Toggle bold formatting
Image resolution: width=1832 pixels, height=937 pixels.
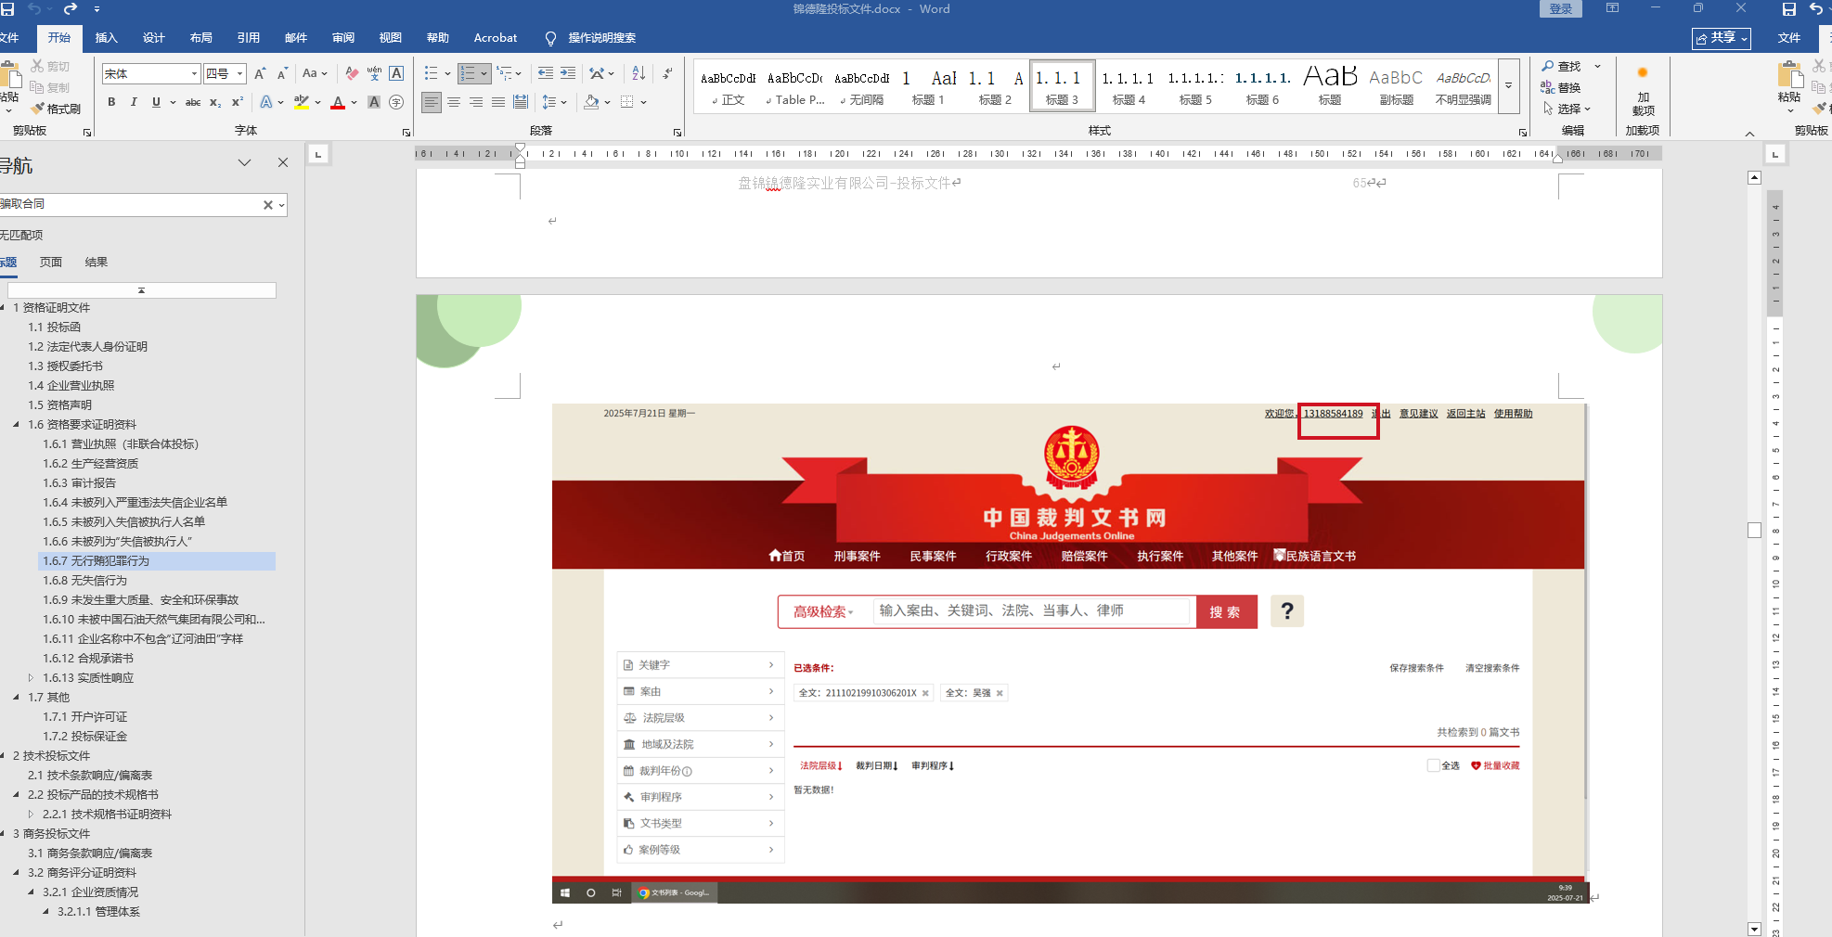[111, 102]
